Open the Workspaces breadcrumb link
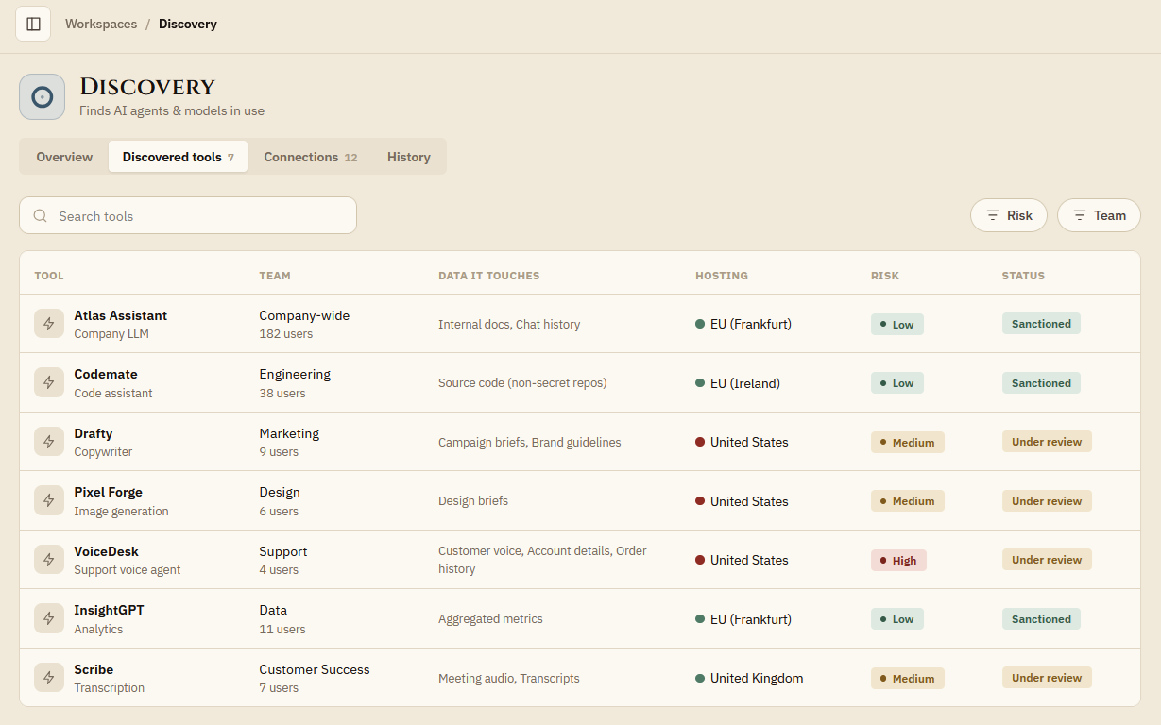 pyautogui.click(x=101, y=24)
